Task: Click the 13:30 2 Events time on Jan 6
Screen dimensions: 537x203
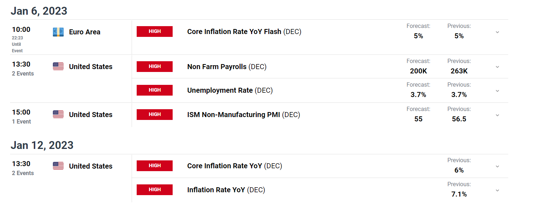Action: 23,68
